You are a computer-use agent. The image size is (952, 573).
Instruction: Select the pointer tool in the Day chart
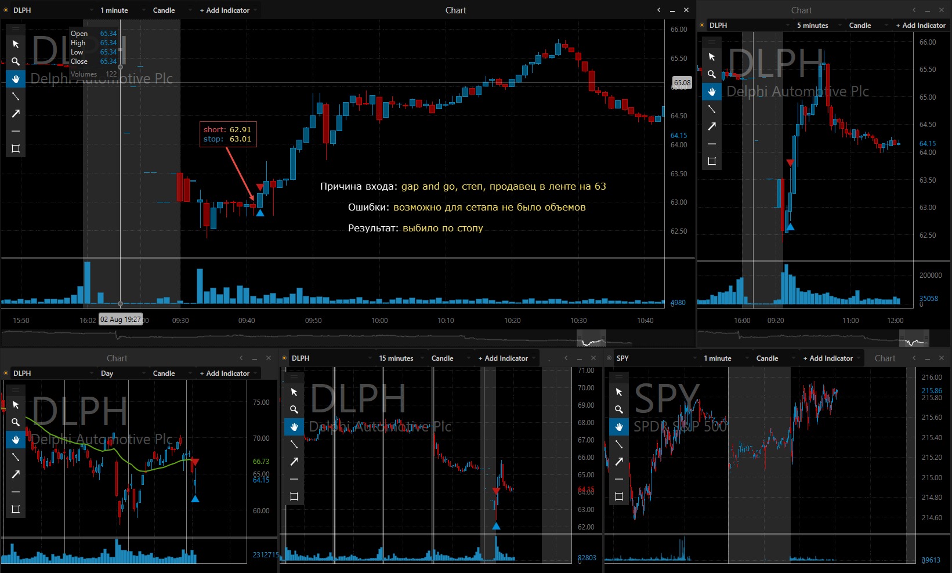16,405
